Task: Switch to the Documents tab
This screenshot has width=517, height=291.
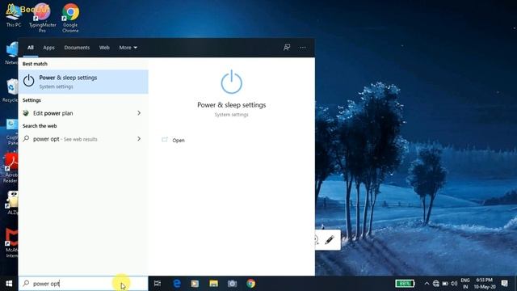Action: click(77, 48)
